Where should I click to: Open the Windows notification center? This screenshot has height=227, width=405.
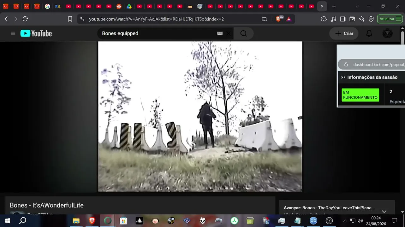(394, 221)
